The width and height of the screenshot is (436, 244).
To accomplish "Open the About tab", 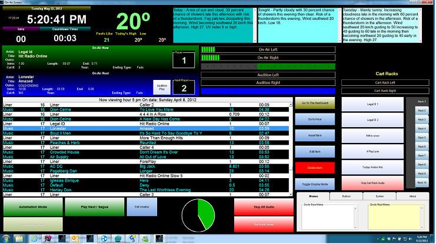I will click(412, 196).
